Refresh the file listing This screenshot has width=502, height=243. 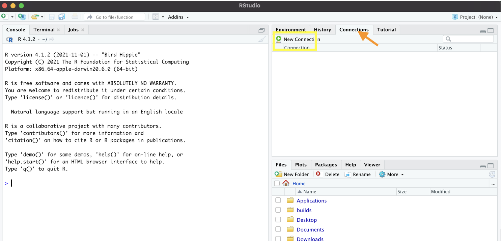click(x=492, y=174)
